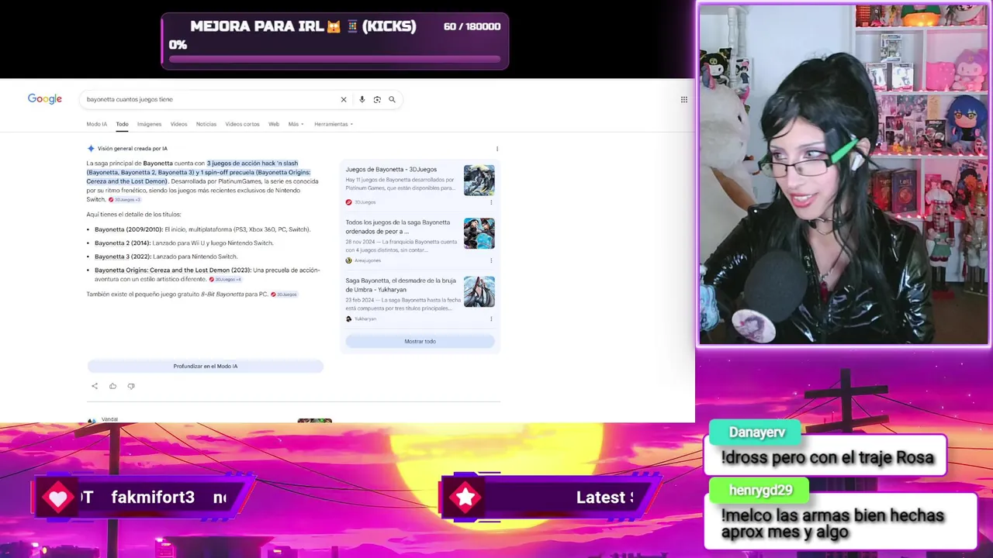
Task: Open Saga Bayonetta, el desmadre de la bruja link
Action: point(400,284)
